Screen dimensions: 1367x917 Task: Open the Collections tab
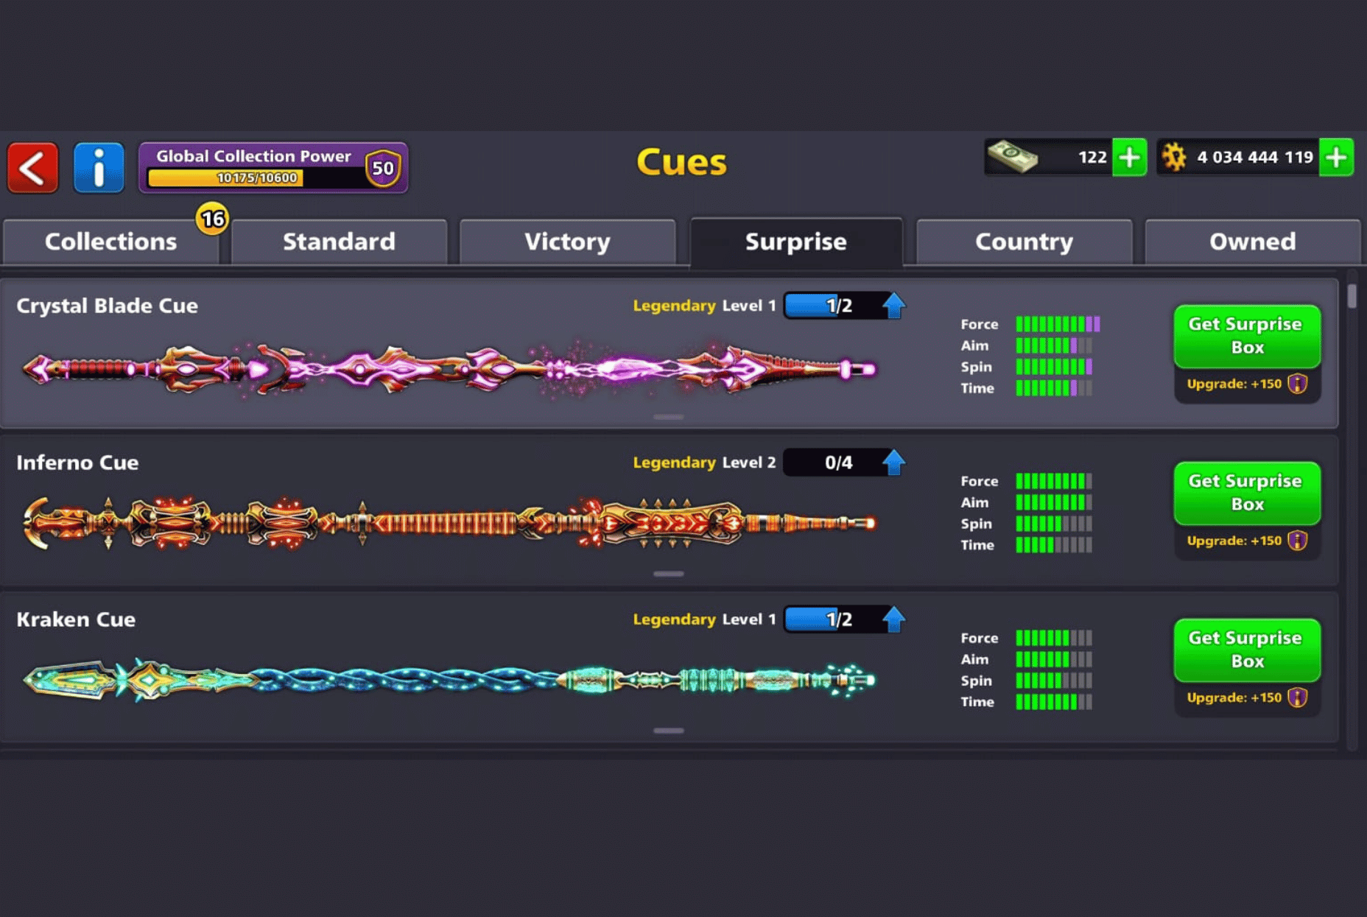click(111, 242)
